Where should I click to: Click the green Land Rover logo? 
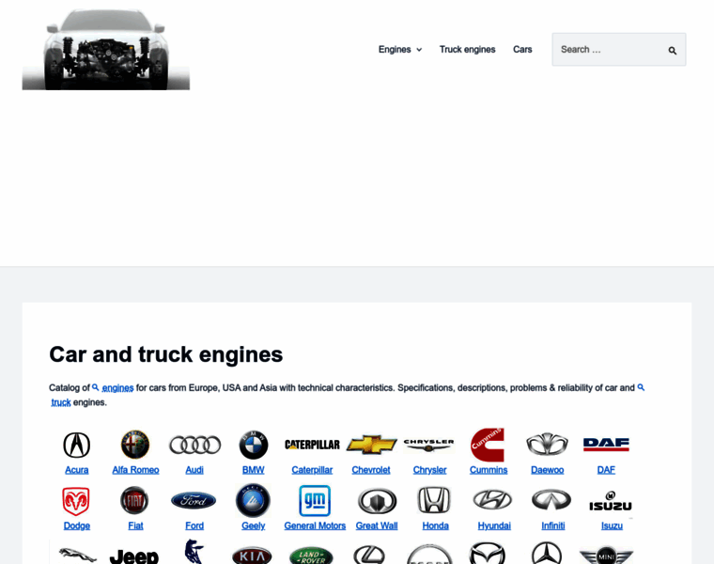[x=311, y=556]
